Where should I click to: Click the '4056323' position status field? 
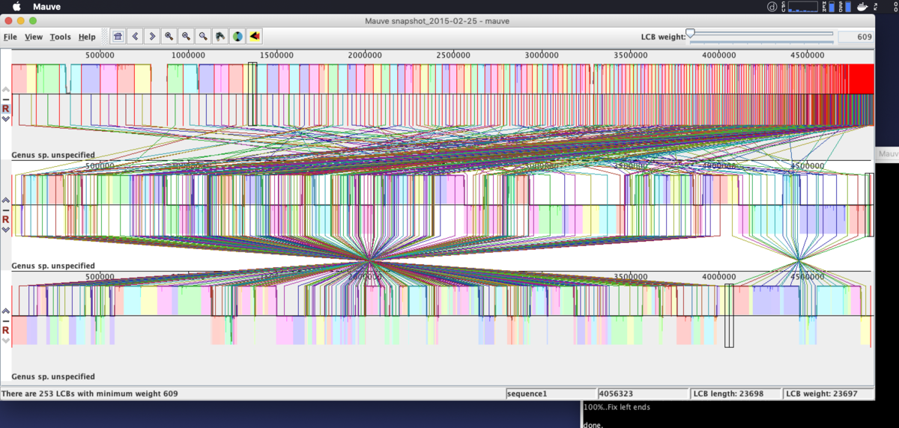pos(642,394)
